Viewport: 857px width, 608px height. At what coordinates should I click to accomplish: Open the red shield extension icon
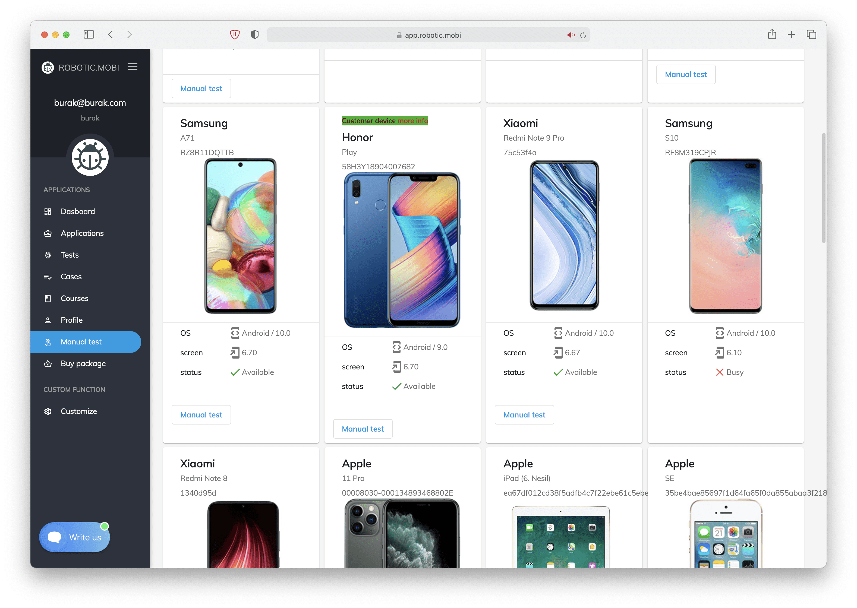click(234, 35)
